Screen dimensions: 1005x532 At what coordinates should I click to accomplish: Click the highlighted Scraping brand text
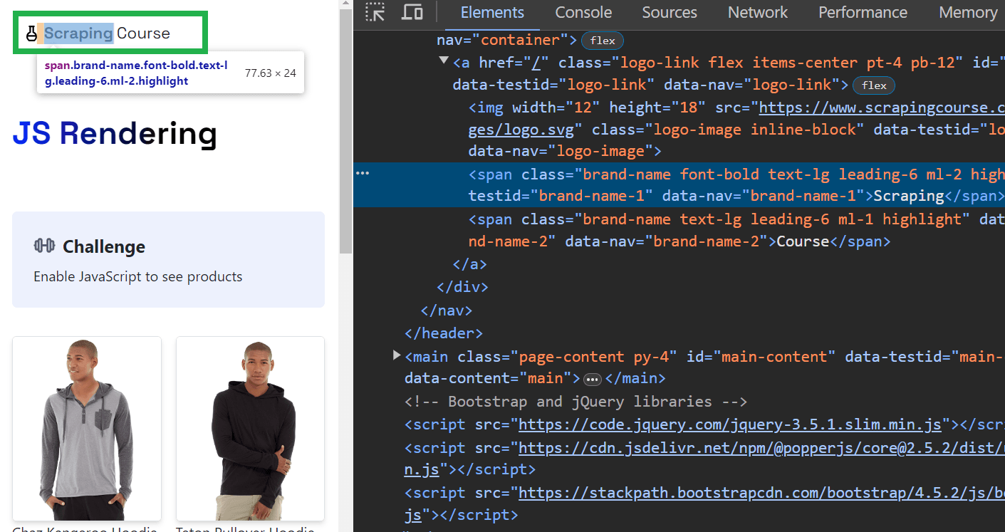pos(79,33)
